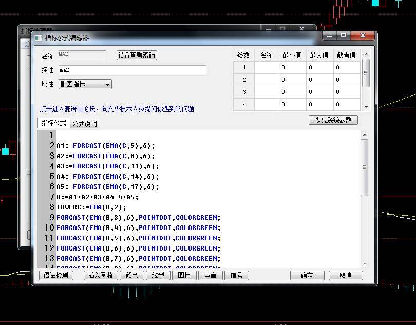Image resolution: width=416 pixels, height=325 pixels.
Task: Click line number 10 in the gutter
Action: (49, 227)
